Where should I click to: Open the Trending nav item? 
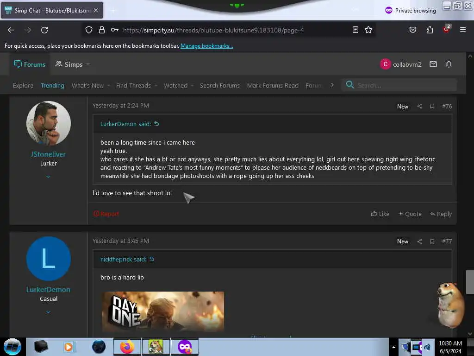tap(52, 86)
